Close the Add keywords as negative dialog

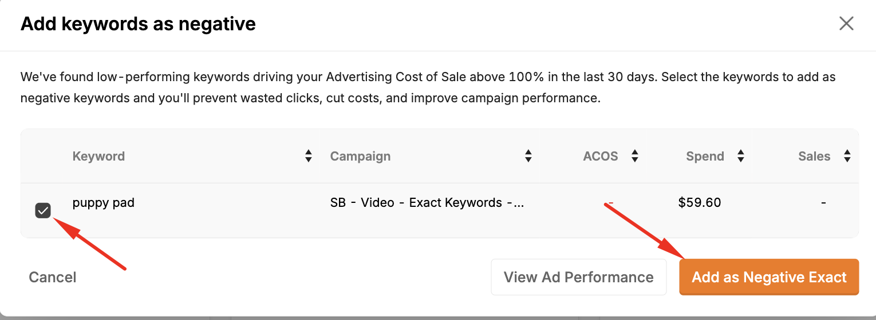846,23
